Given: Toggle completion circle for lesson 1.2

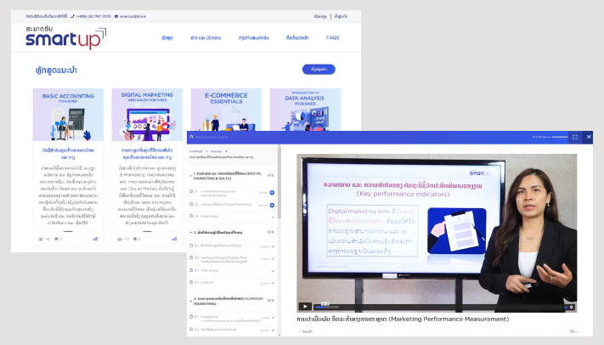Looking at the screenshot, I should point(192,205).
